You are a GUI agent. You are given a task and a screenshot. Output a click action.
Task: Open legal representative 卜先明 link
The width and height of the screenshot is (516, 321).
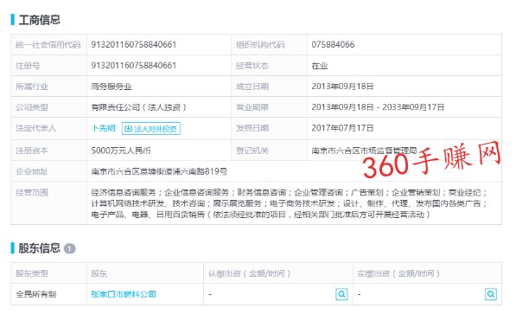(104, 128)
